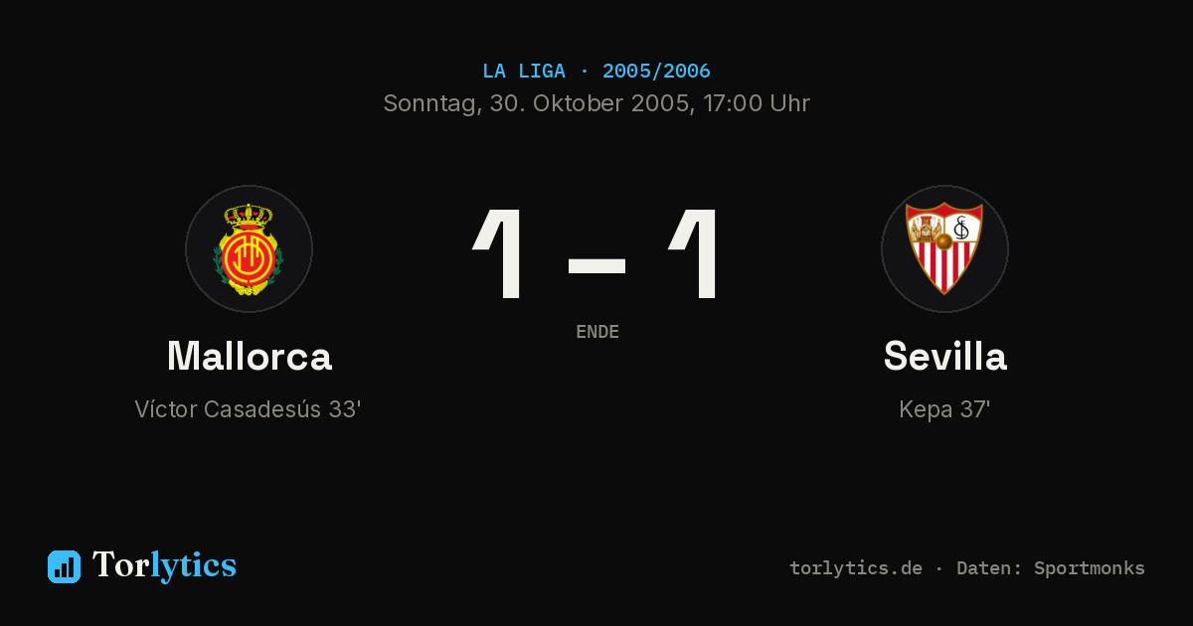Click the 'lytics' blue part of logo

click(x=193, y=566)
